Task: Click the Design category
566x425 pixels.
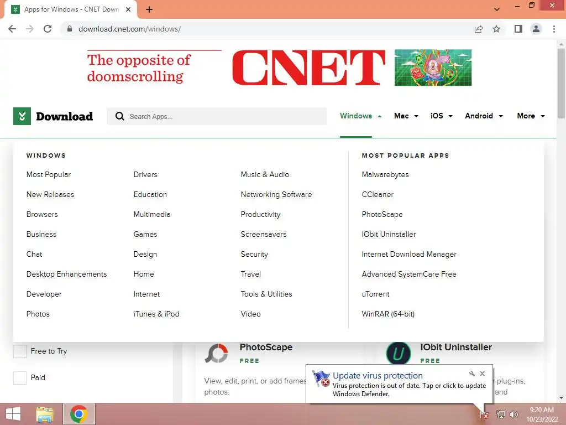Action: coord(145,255)
